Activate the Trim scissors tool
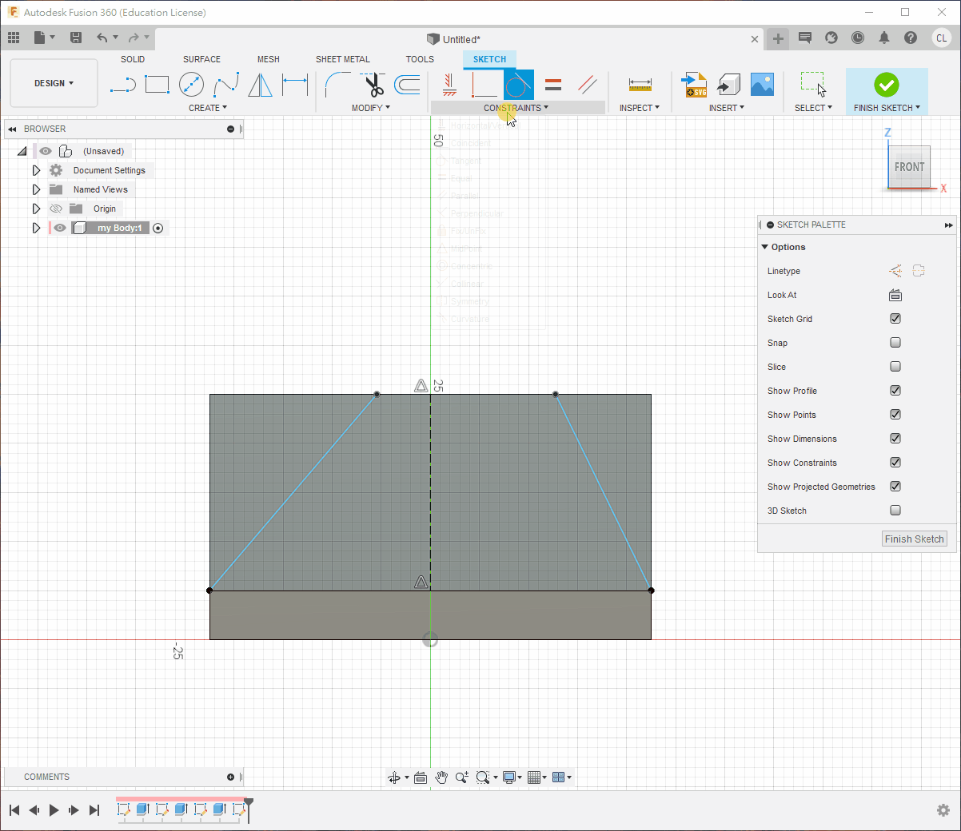 coord(373,85)
